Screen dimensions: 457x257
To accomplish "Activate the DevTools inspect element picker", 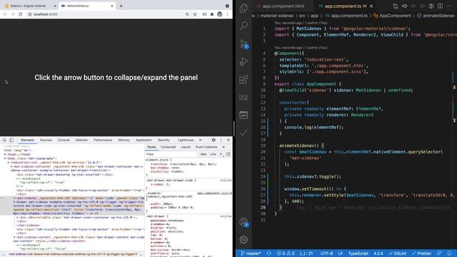I will [4, 140].
